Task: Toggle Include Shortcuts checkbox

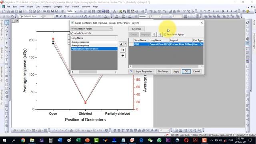Action: (x=72, y=33)
